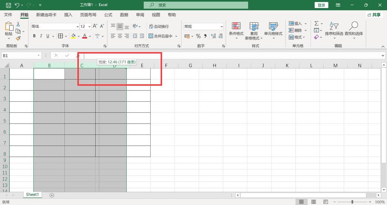
Task: Expand the 等线 font name dropdown
Action: tap(77, 27)
